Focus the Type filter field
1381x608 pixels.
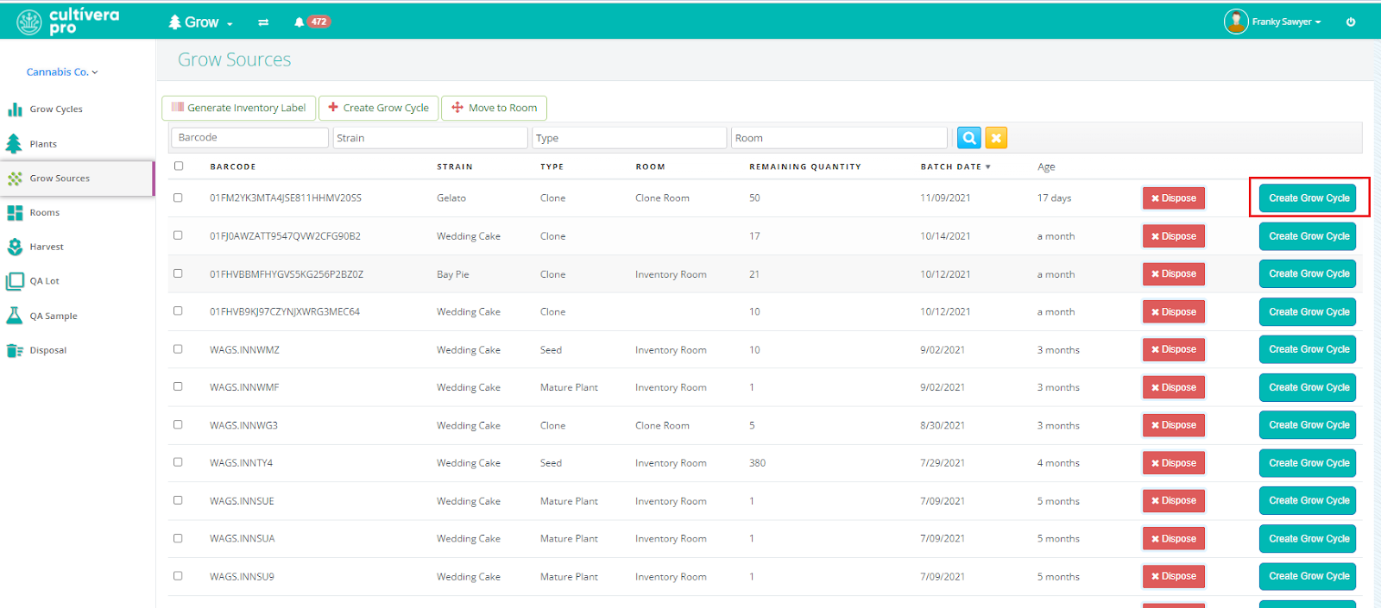pyautogui.click(x=629, y=138)
